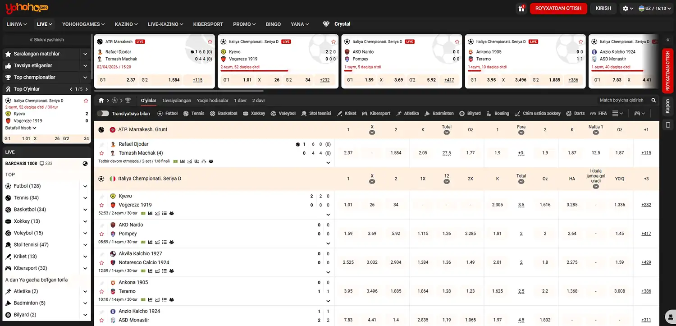Open the gift bonus icon in header

(x=521, y=8)
